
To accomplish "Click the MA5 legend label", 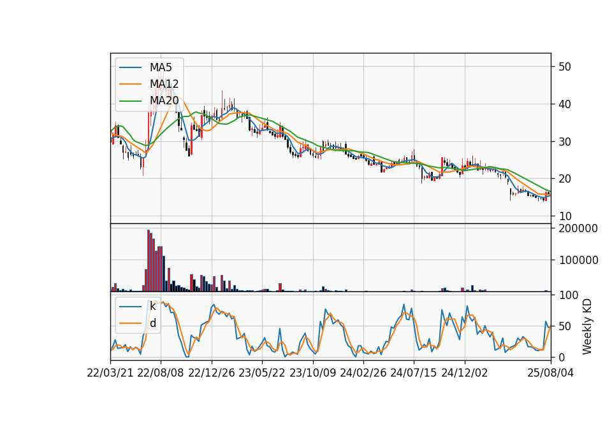I will click(x=161, y=67).
